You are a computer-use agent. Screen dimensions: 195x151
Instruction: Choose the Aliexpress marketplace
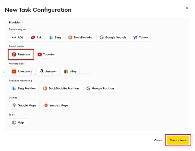pos(22,72)
